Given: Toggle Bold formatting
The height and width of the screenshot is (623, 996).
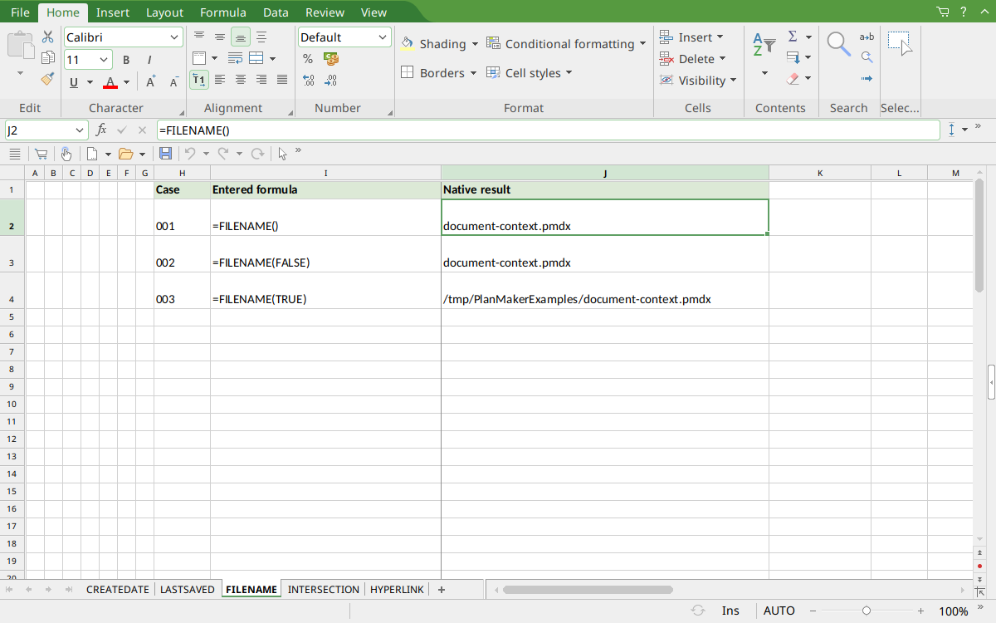Looking at the screenshot, I should tap(126, 60).
